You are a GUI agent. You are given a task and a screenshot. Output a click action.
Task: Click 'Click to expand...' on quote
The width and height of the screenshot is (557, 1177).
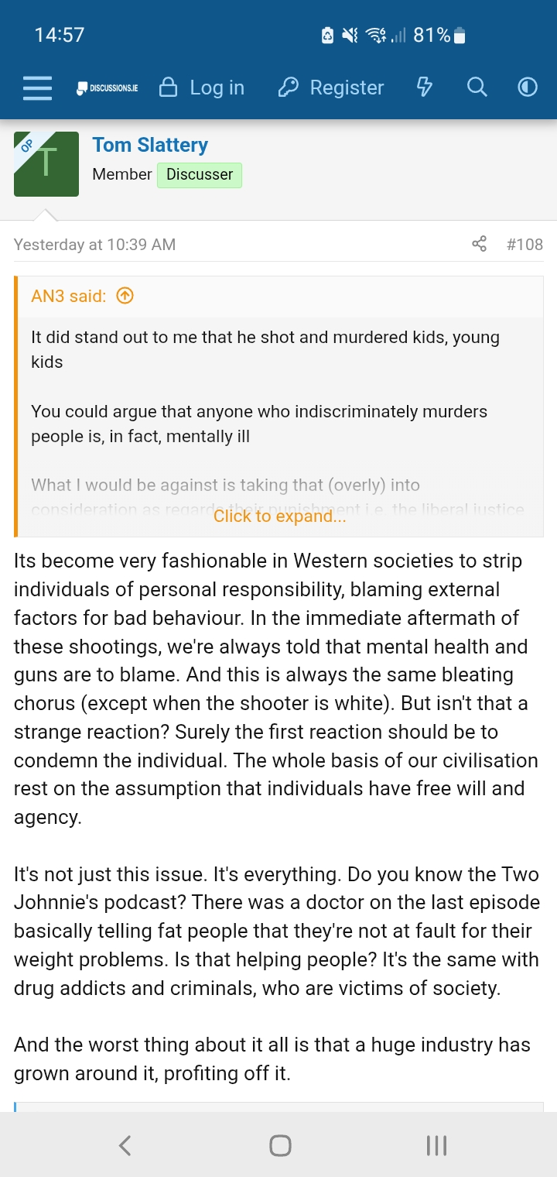[x=279, y=516]
